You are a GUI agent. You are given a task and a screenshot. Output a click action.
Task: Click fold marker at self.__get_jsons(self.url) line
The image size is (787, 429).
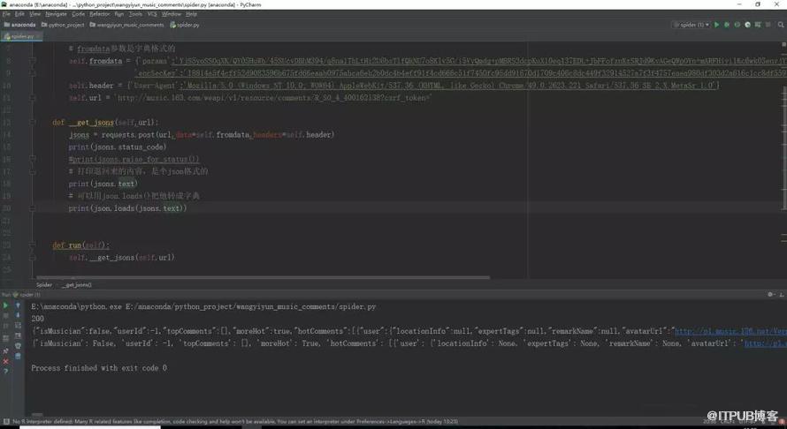[x=33, y=257]
